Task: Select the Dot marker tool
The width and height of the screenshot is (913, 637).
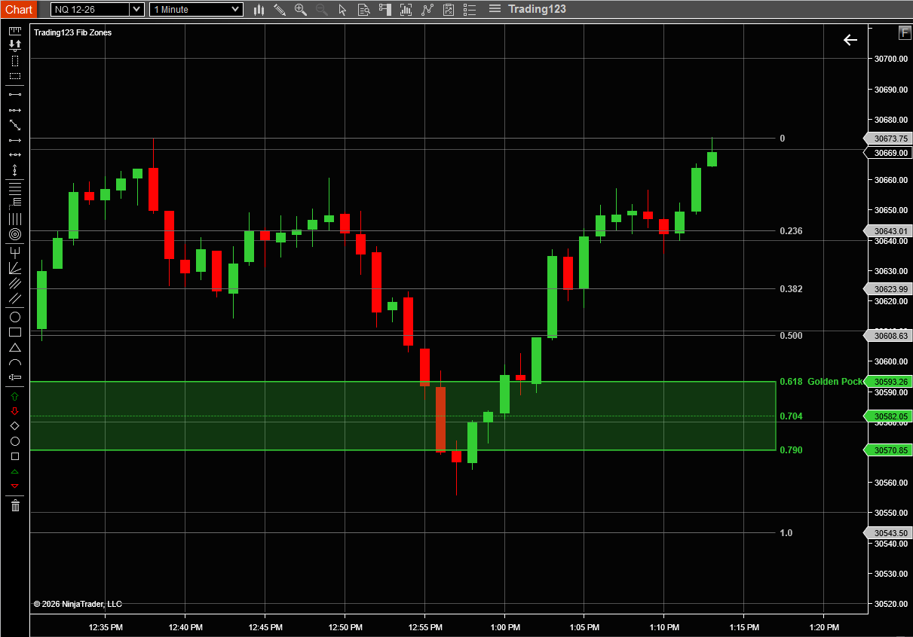Action: 15,441
